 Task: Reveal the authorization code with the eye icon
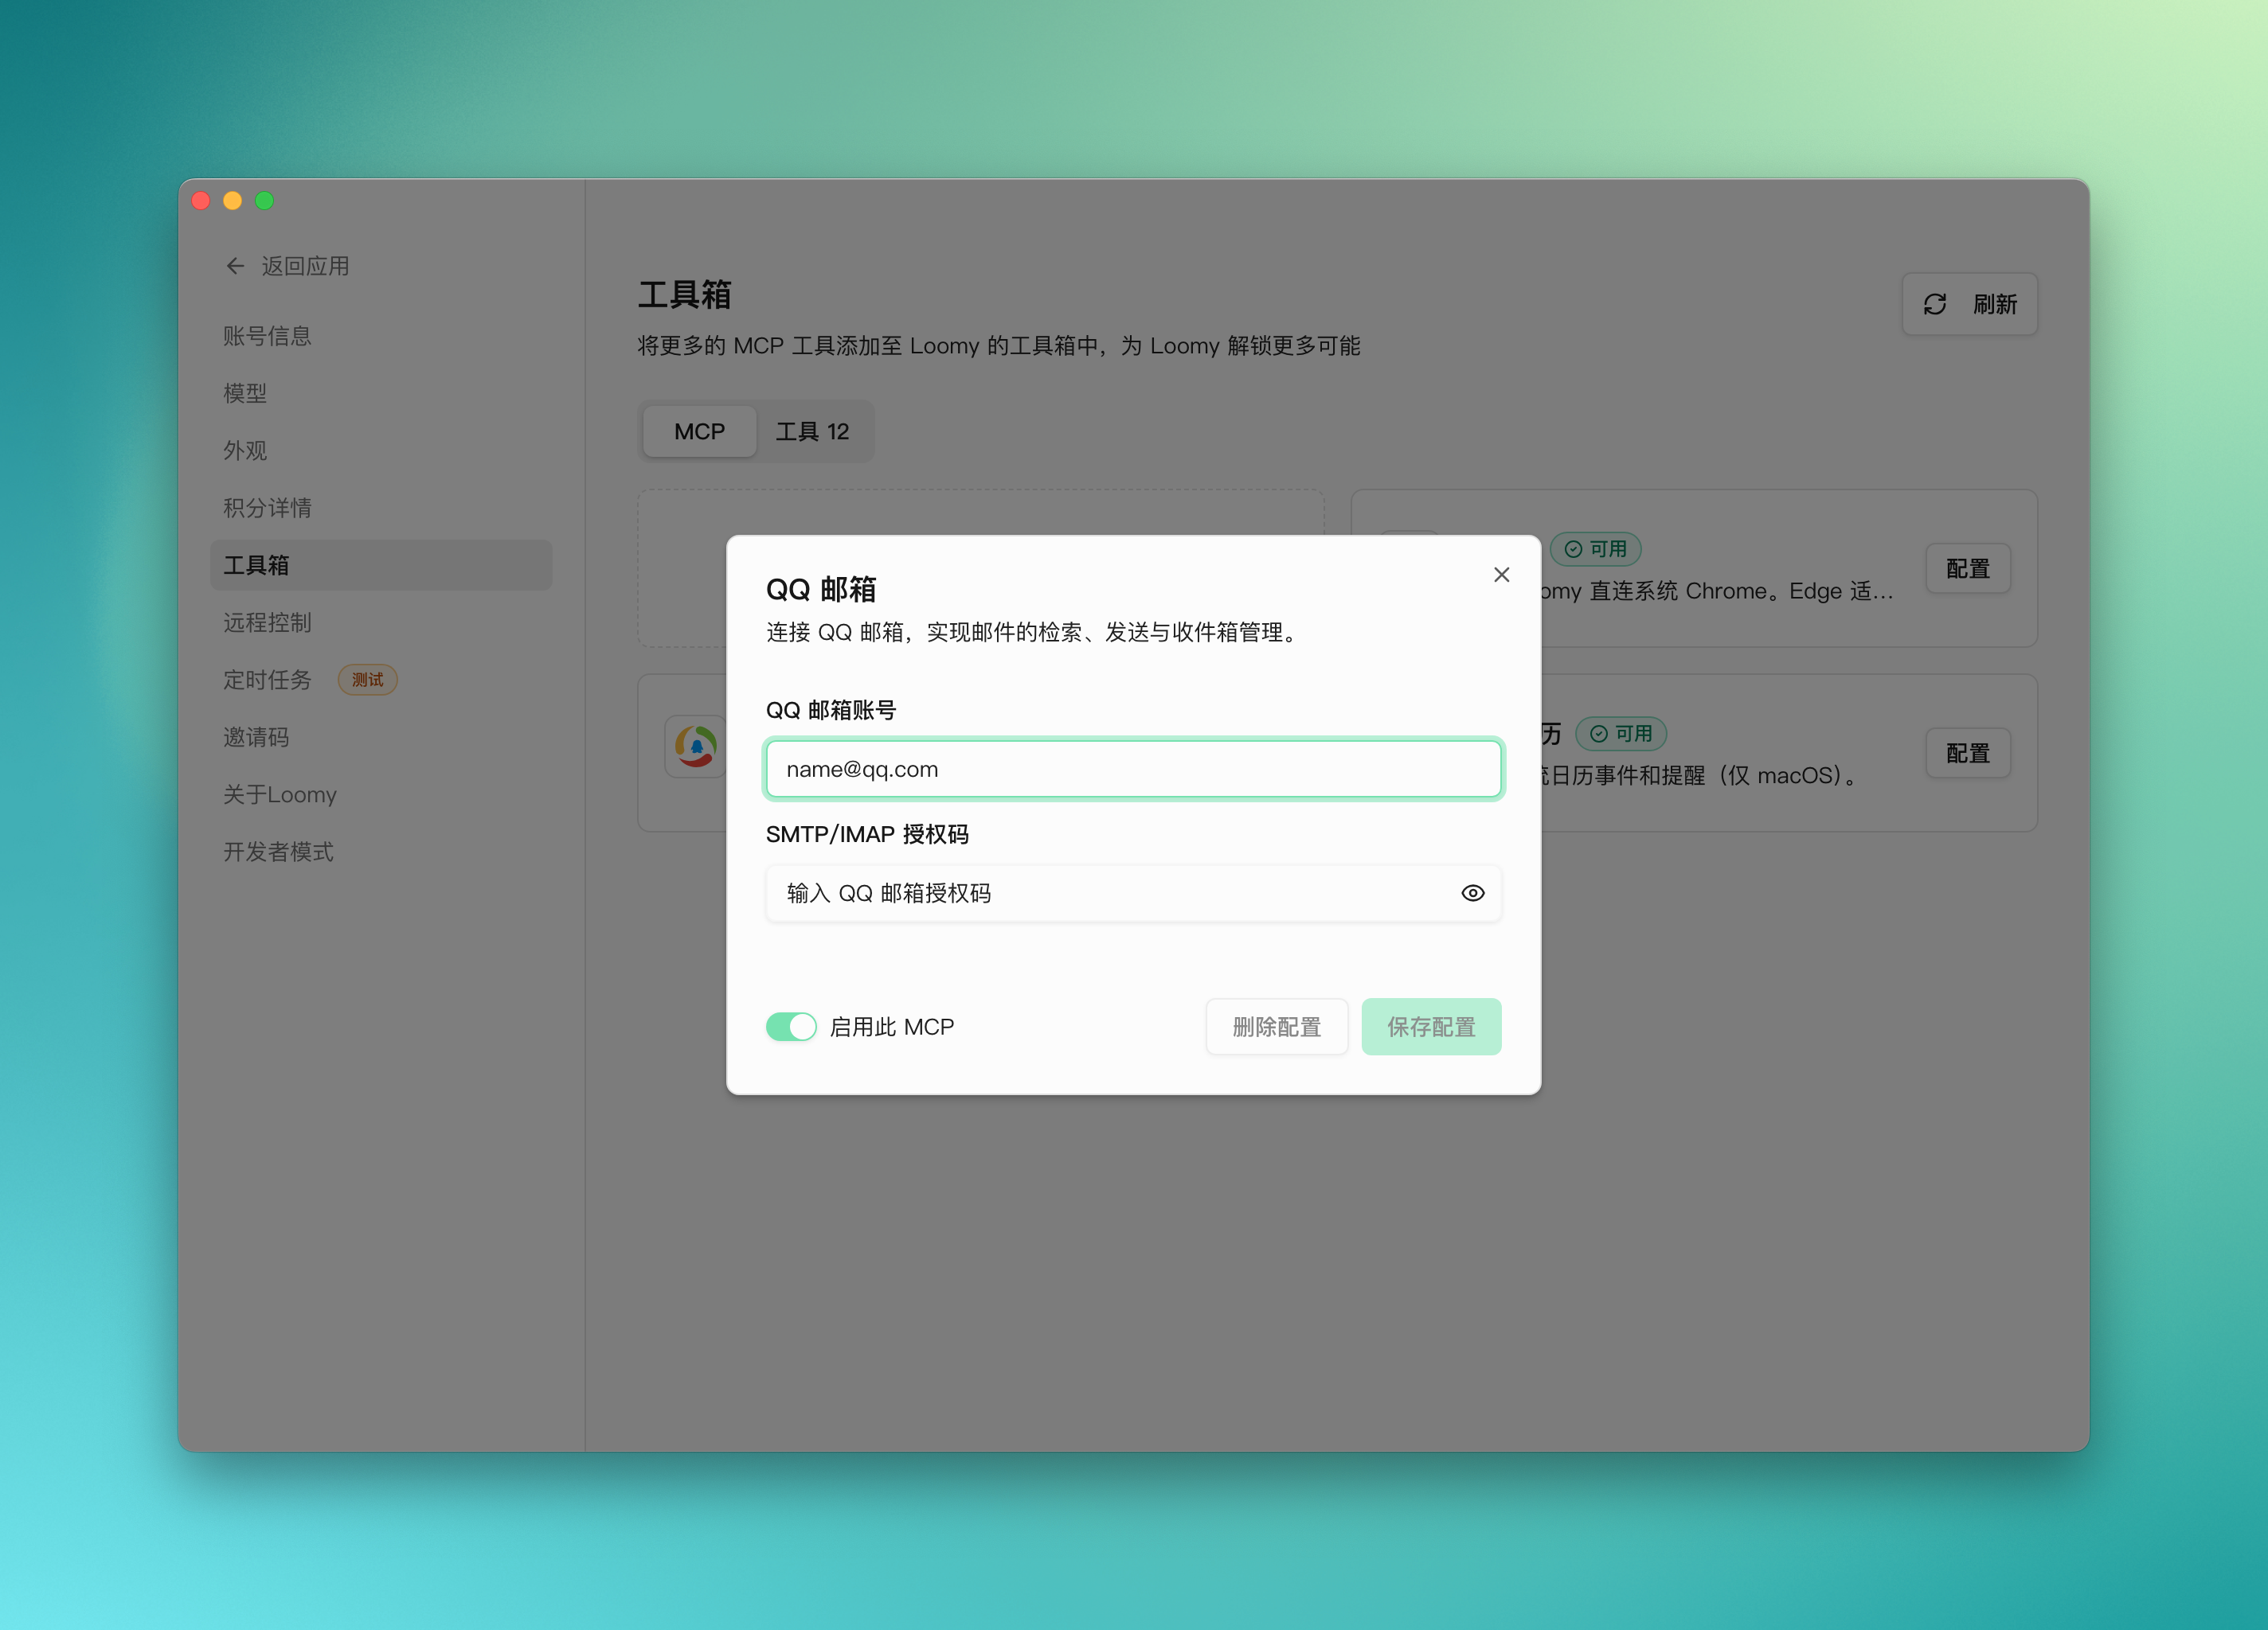click(x=1473, y=894)
